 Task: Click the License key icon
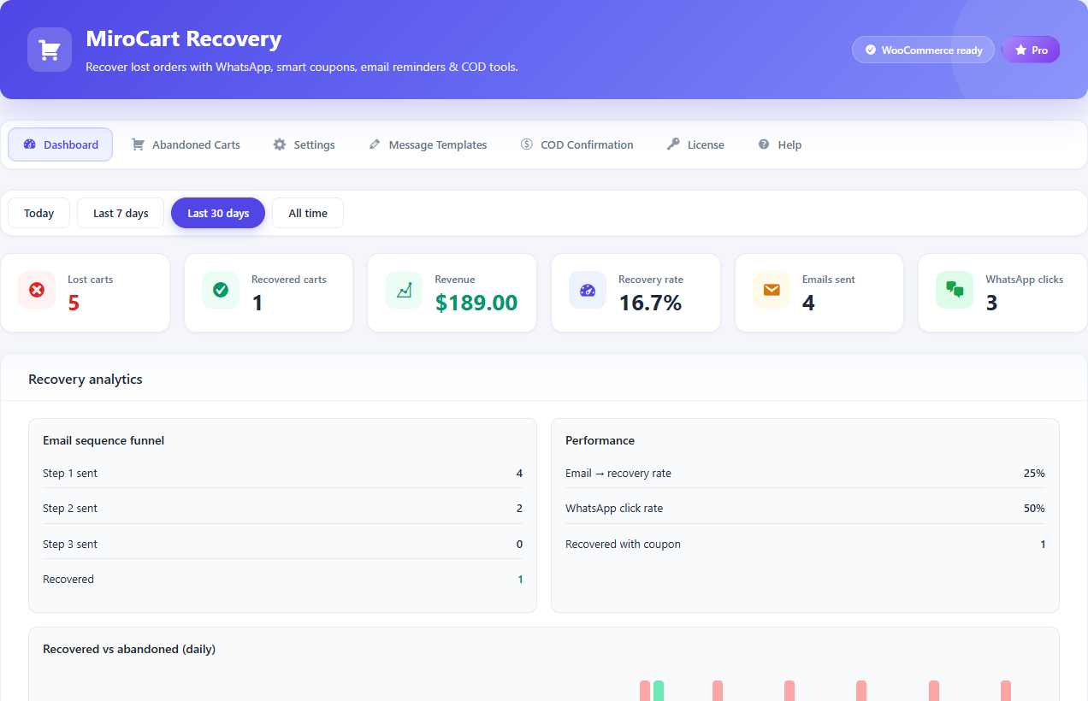tap(674, 144)
